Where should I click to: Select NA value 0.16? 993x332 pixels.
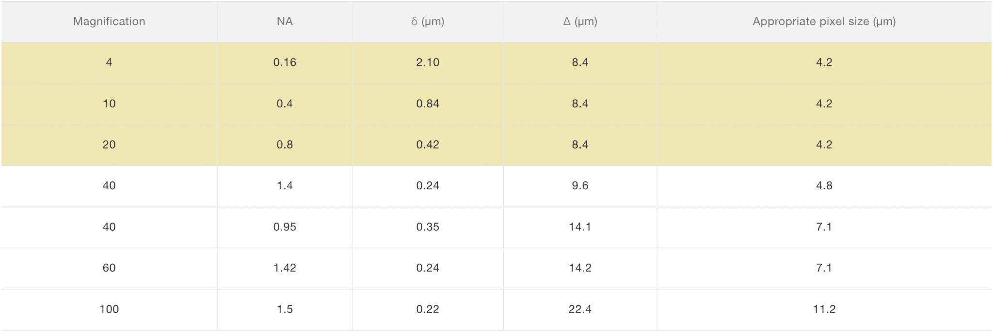point(285,62)
